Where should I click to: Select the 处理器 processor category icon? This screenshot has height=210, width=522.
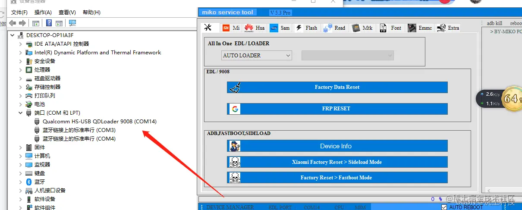pyautogui.click(x=29, y=70)
